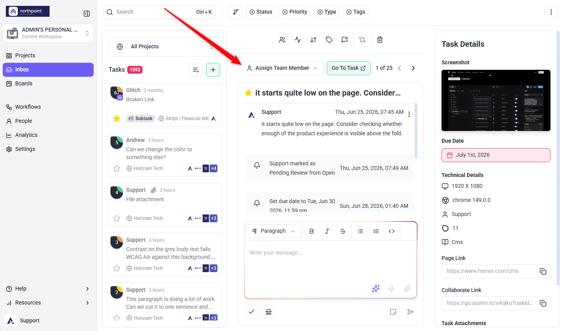This screenshot has width=561, height=331.
Task: Open Analytics in sidebar
Action: pos(48,135)
